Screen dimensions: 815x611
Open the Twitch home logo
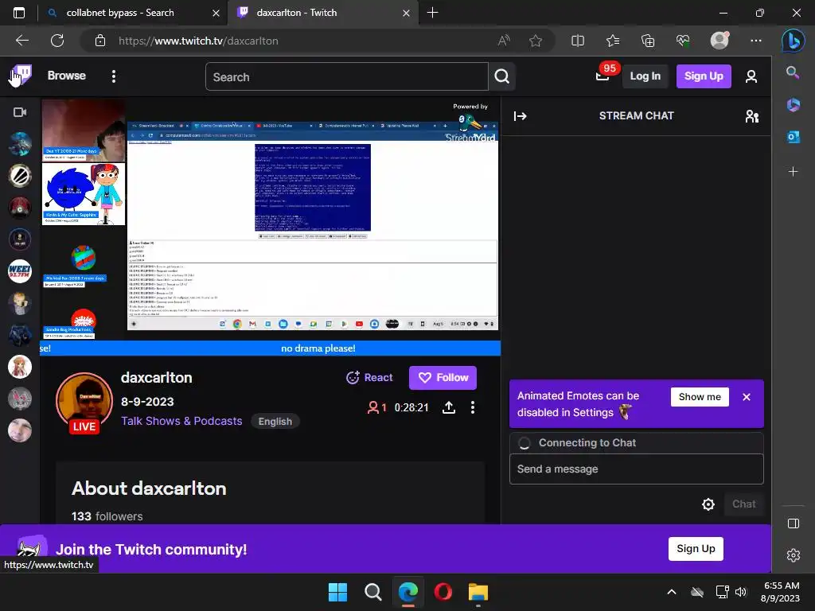[x=21, y=76]
